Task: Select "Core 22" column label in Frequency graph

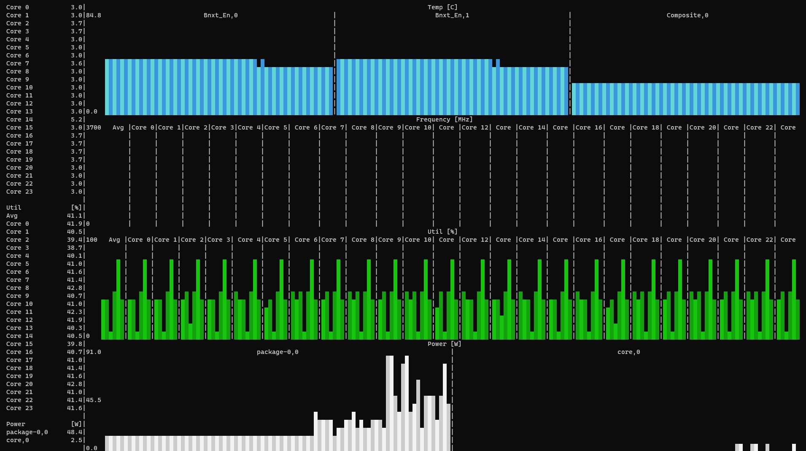Action: 760,127
